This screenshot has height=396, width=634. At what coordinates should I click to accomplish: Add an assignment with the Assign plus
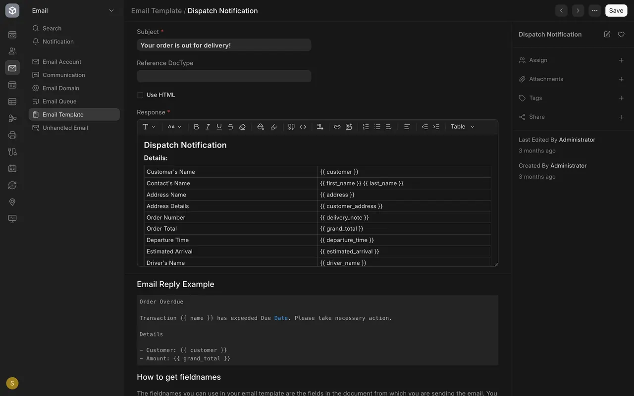click(621, 60)
